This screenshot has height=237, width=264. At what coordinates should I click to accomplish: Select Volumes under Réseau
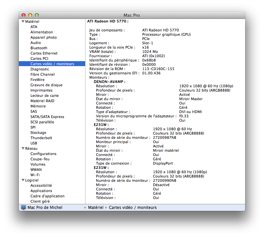(38, 164)
